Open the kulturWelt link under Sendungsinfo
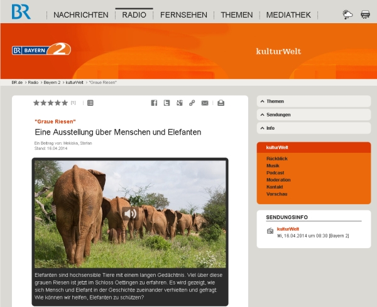This screenshot has width=377, height=307. pyautogui.click(x=288, y=229)
